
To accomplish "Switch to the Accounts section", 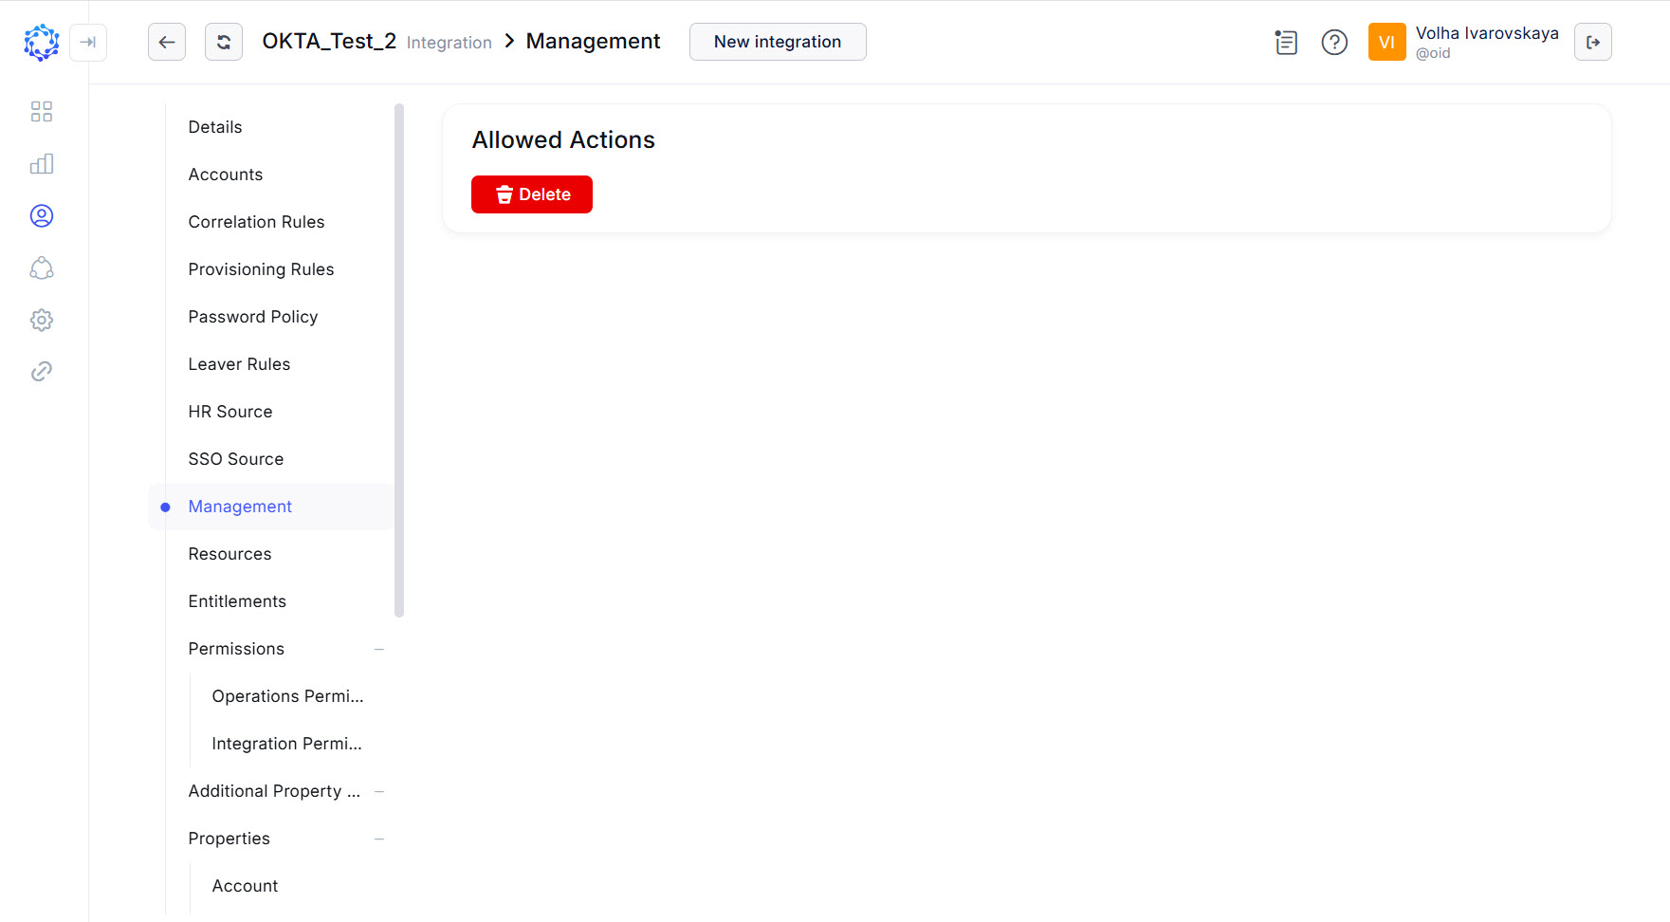I will pos(226,175).
